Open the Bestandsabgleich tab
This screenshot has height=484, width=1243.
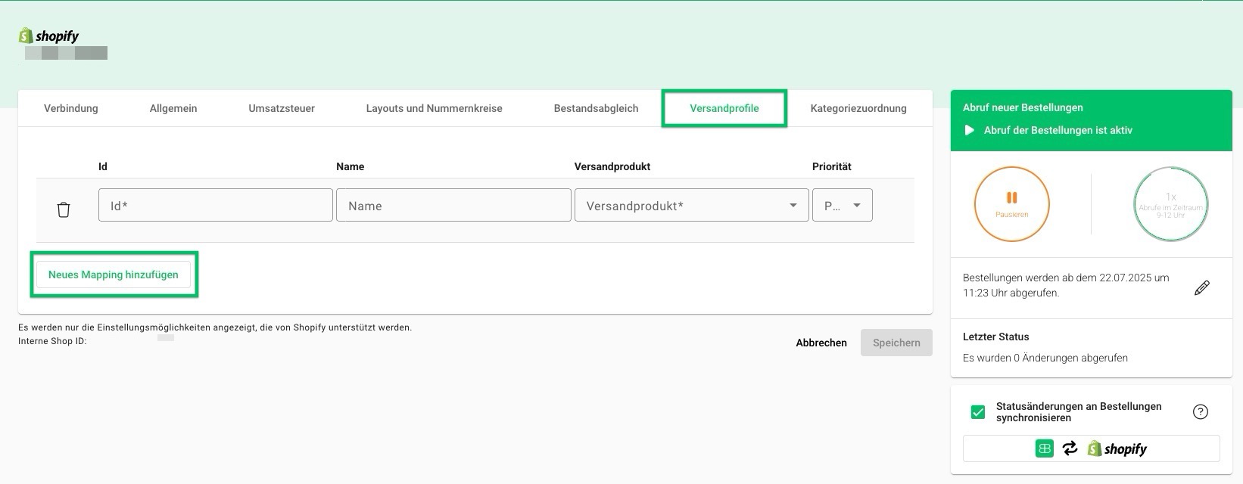(596, 108)
